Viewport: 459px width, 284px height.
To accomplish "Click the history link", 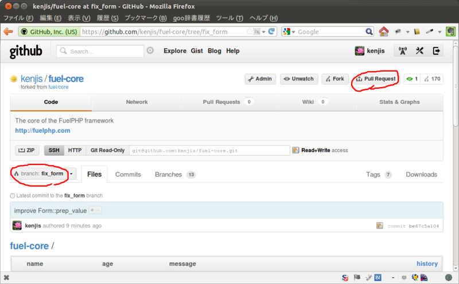I will (427, 263).
